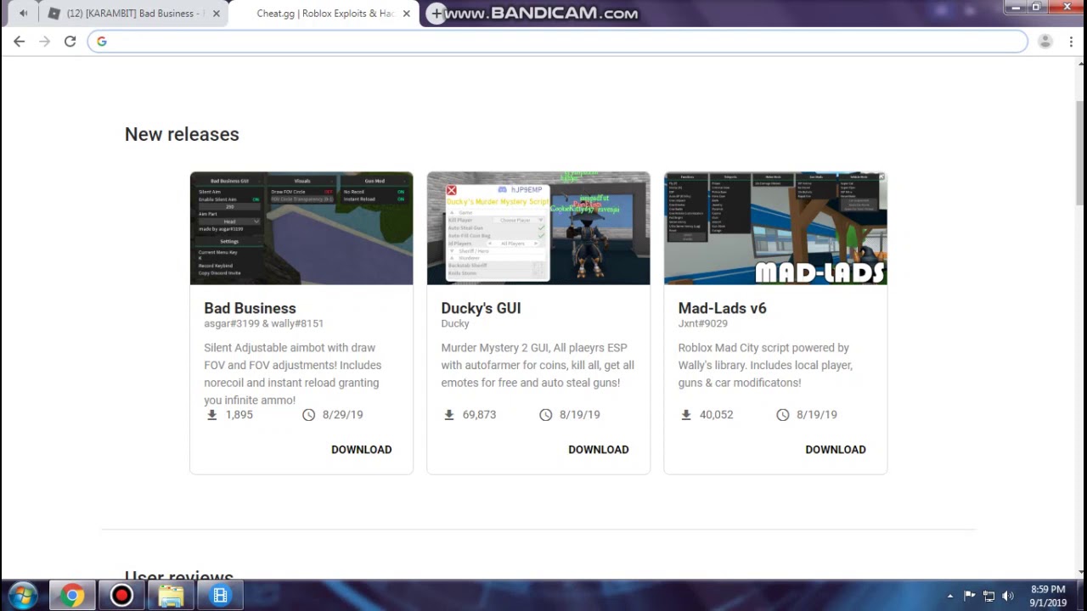Select the Cheat.gg Roblox Exploits tab
Viewport: 1087px width, 611px height.
324,14
